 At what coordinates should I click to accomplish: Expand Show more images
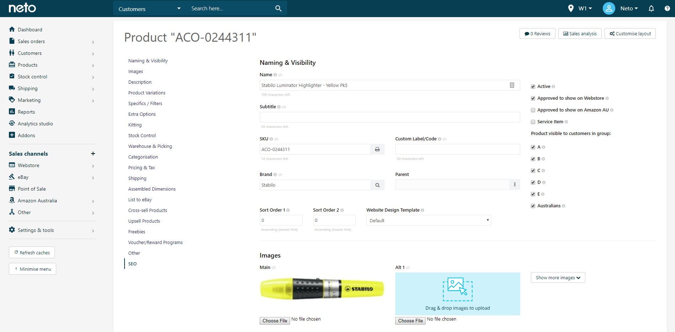558,277
